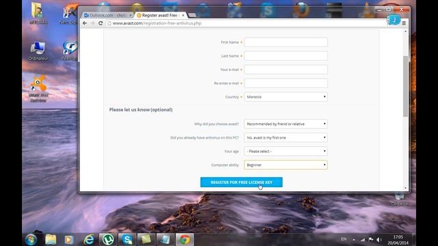Select the Corbeille recycle bin icon
Image resolution: width=438 pixels, height=246 pixels.
tap(400, 200)
